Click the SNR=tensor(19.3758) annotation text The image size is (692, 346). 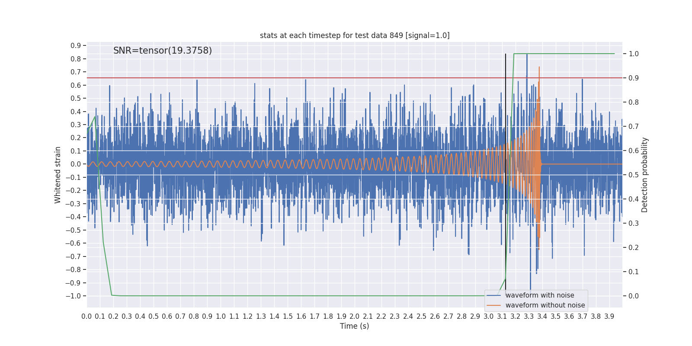[163, 51]
